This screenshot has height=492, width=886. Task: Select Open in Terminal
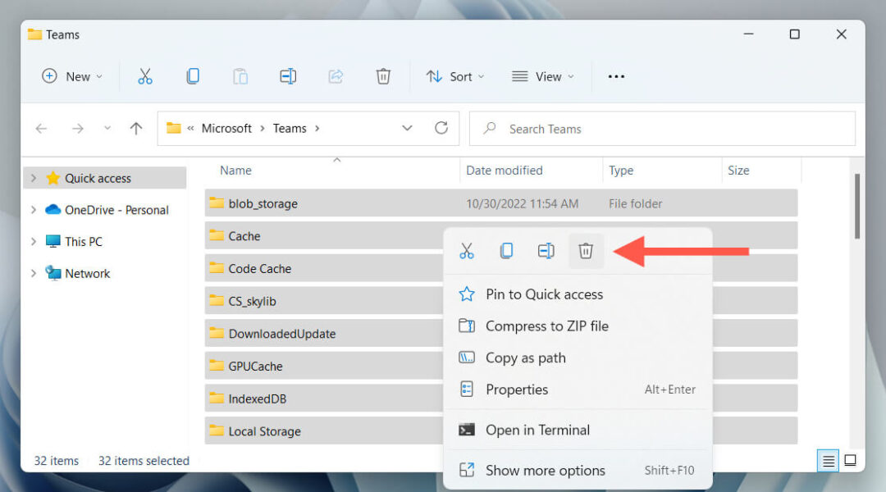pos(537,430)
